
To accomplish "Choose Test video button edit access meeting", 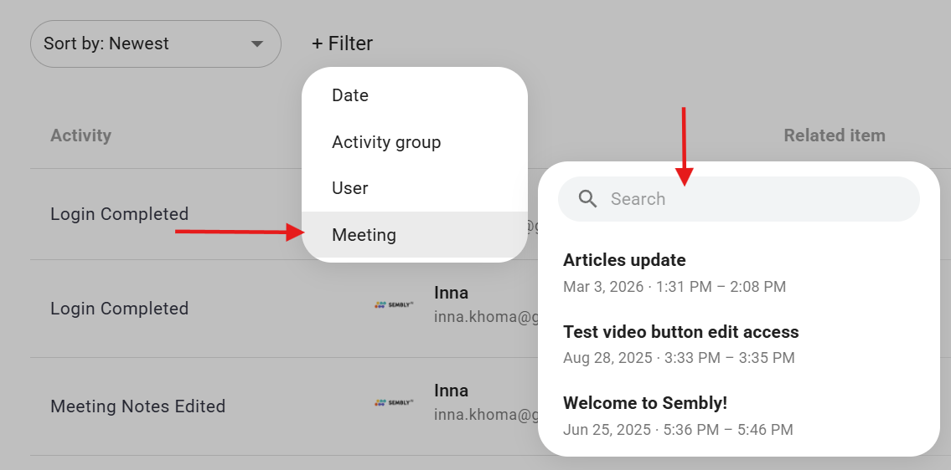I will pyautogui.click(x=680, y=332).
